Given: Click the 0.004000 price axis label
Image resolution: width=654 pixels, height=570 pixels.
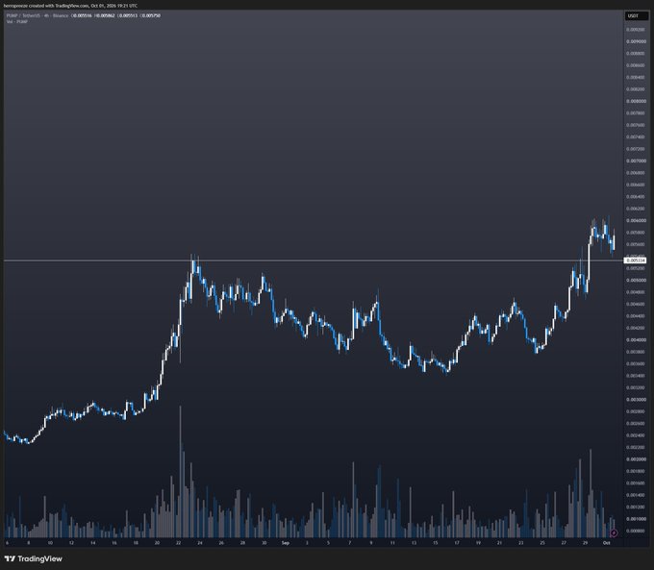Looking at the screenshot, I should 636,340.
